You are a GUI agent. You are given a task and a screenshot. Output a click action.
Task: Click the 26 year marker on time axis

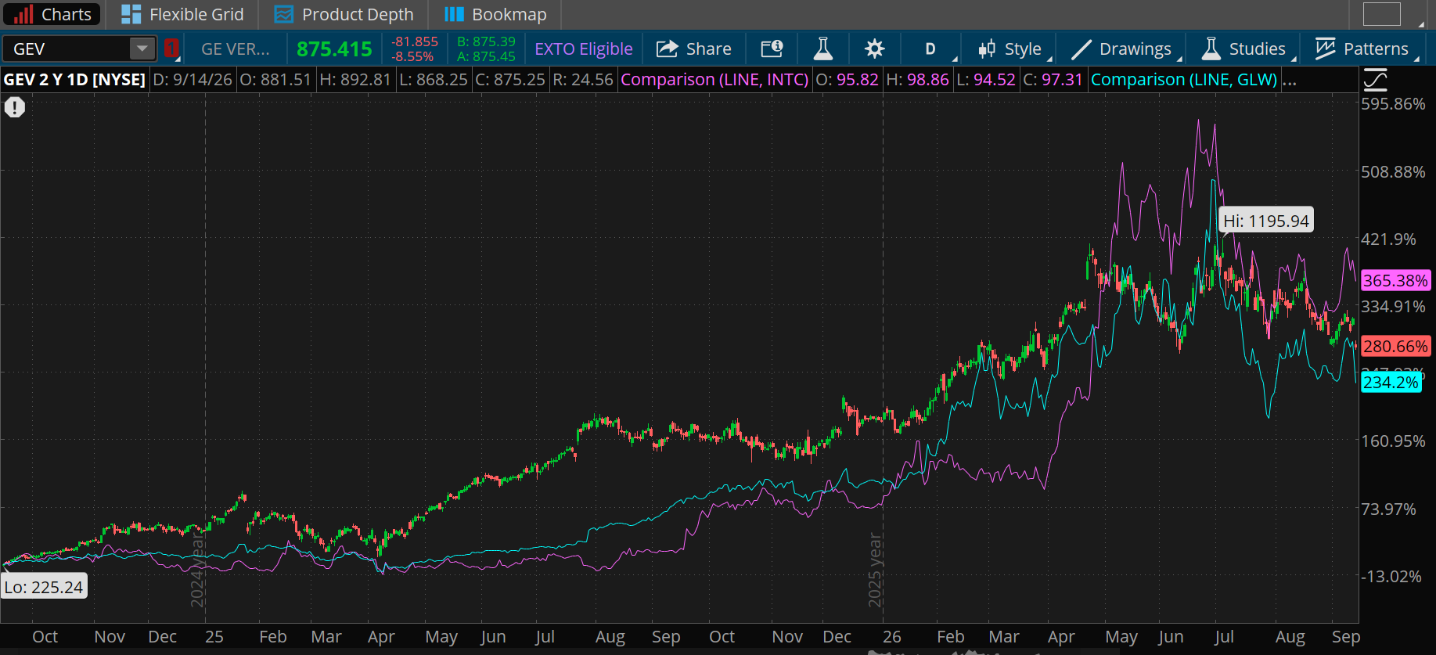click(891, 636)
